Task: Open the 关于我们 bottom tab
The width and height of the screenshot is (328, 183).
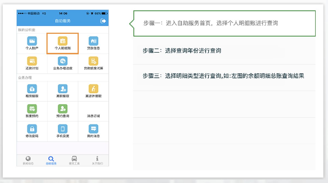Action: [97, 160]
